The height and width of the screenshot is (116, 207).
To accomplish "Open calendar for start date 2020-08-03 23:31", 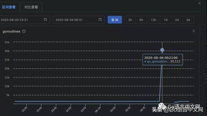I will (45, 19).
